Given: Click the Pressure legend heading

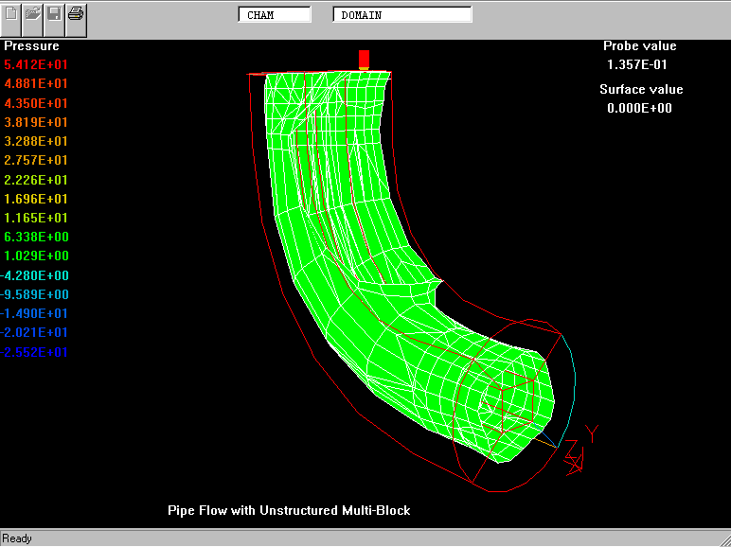Looking at the screenshot, I should [x=32, y=45].
